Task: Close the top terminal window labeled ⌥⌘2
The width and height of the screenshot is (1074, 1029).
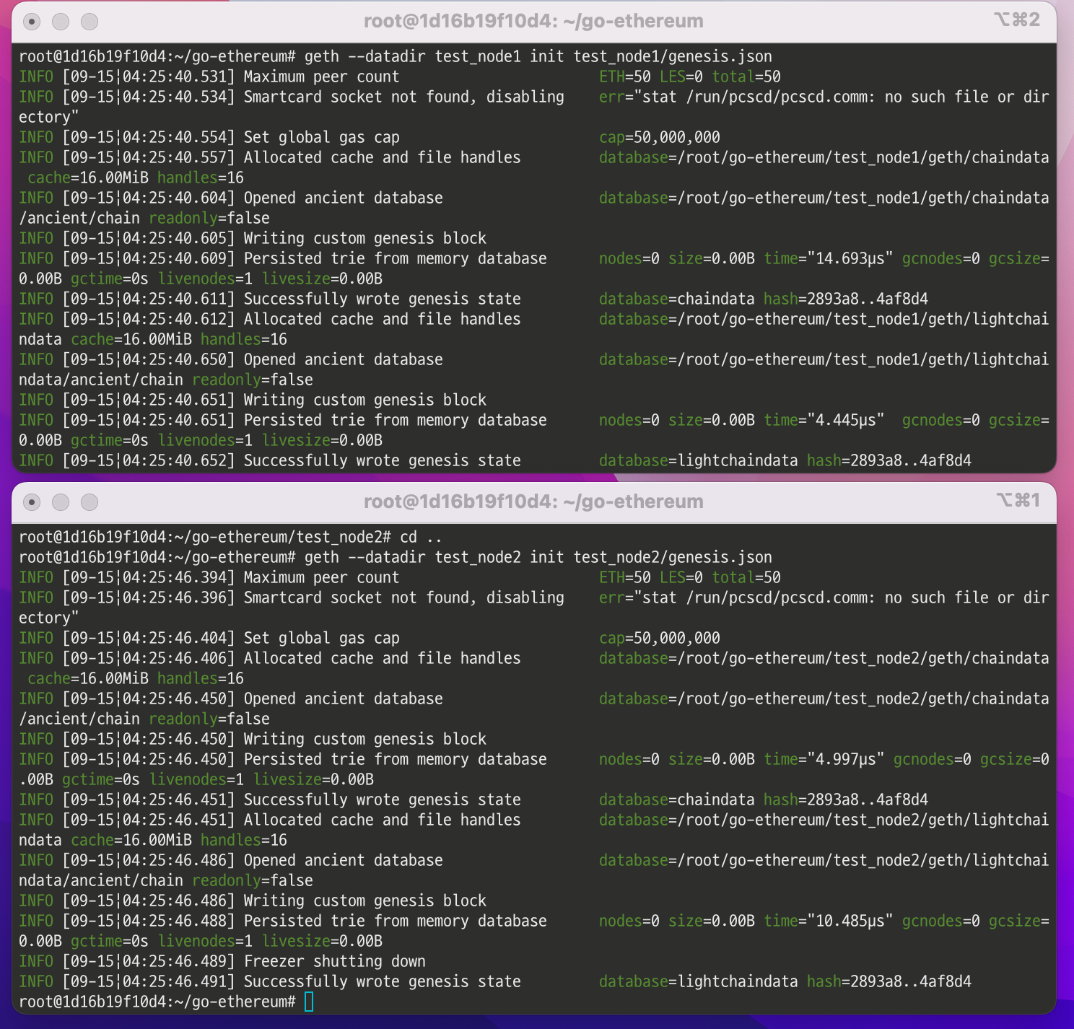Action: [x=32, y=22]
